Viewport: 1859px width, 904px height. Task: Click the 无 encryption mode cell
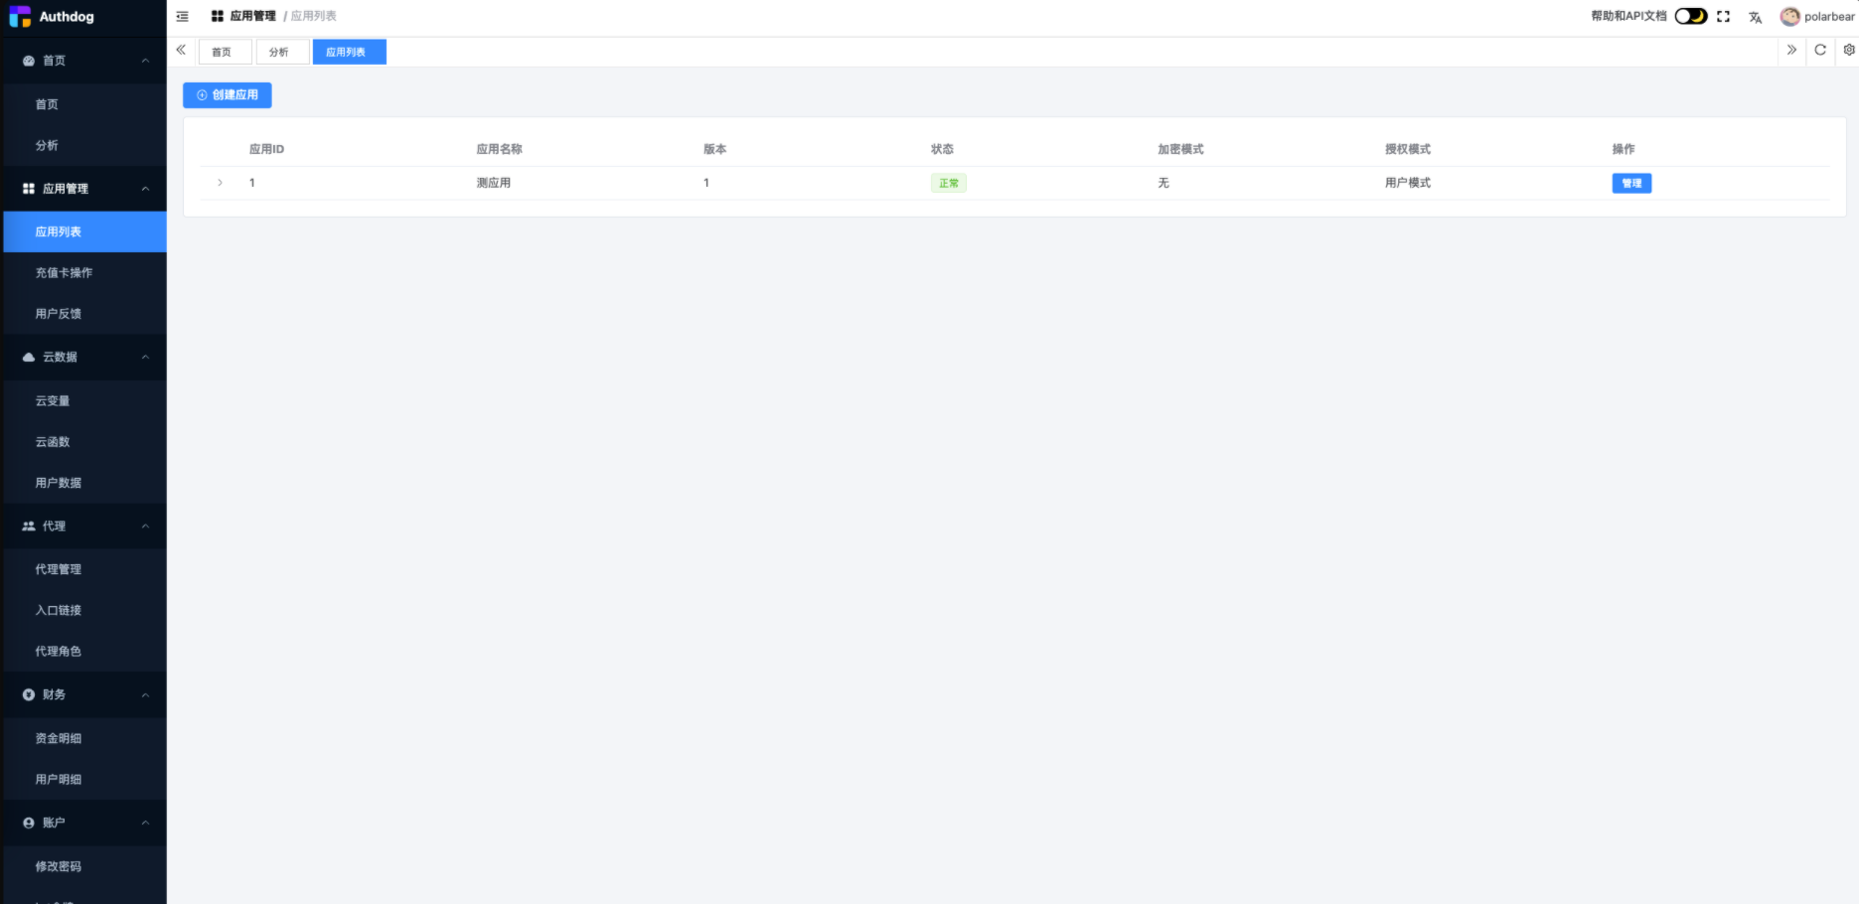point(1163,183)
